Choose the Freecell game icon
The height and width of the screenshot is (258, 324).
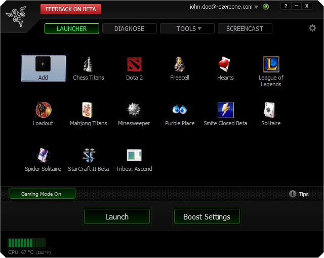coord(179,64)
